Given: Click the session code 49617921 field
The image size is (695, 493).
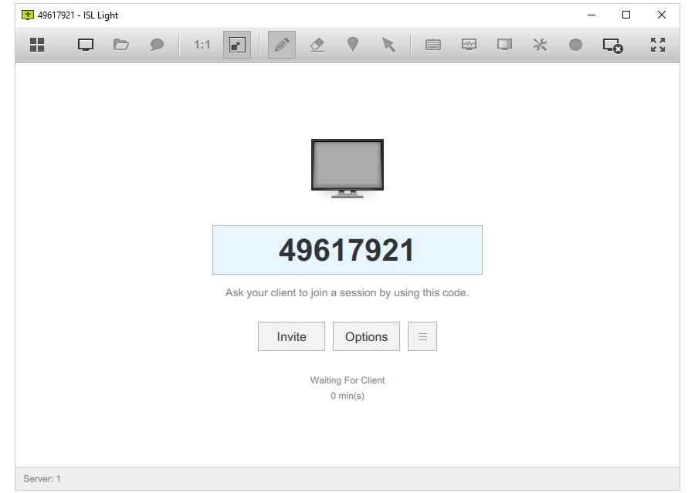Looking at the screenshot, I should pos(347,250).
